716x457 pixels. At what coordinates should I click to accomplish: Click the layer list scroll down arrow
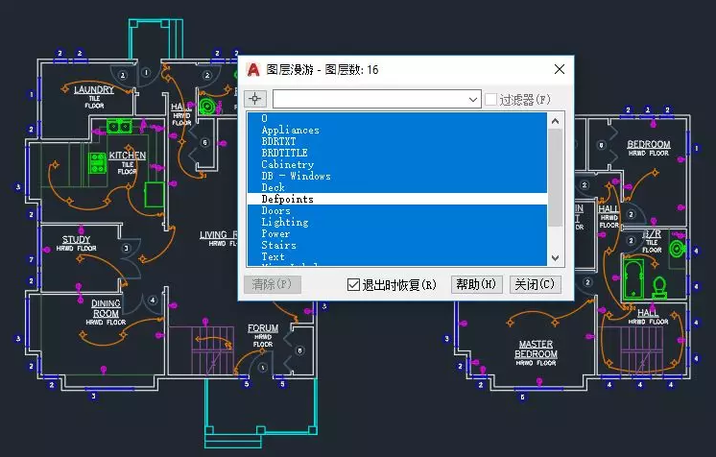(556, 257)
